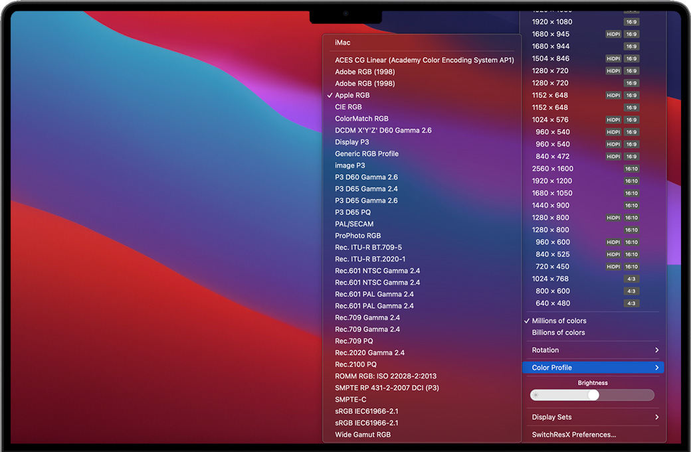
Task: Click the HiDPI badge beside 720 × 450
Action: point(613,267)
